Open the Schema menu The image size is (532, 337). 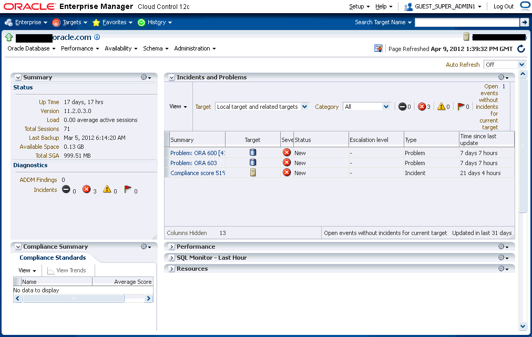pos(156,48)
